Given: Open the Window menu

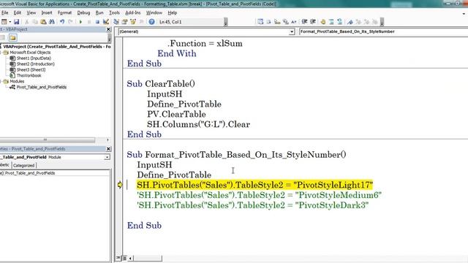Looking at the screenshot, I should click(x=154, y=13).
